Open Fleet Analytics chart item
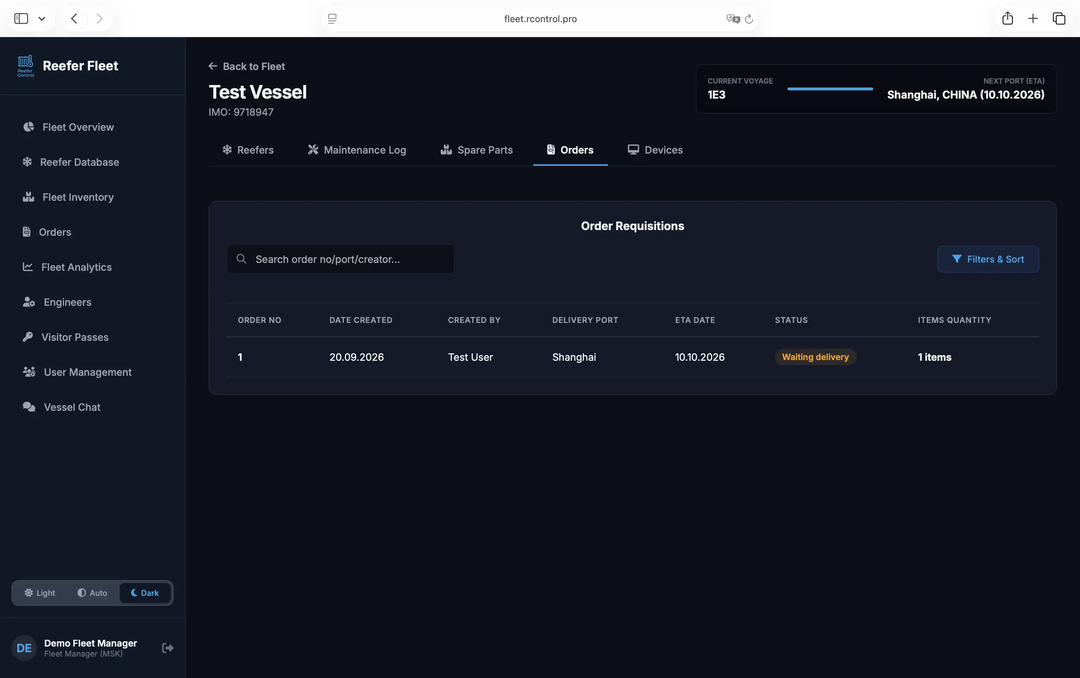The width and height of the screenshot is (1080, 678). pos(67,267)
